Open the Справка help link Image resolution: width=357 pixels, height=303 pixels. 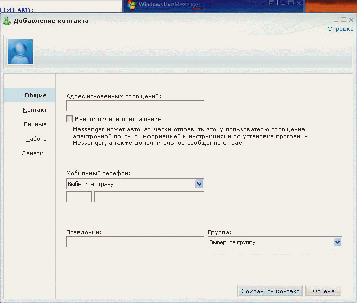coord(340,29)
